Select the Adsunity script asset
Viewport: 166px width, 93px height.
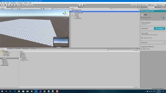24,59
